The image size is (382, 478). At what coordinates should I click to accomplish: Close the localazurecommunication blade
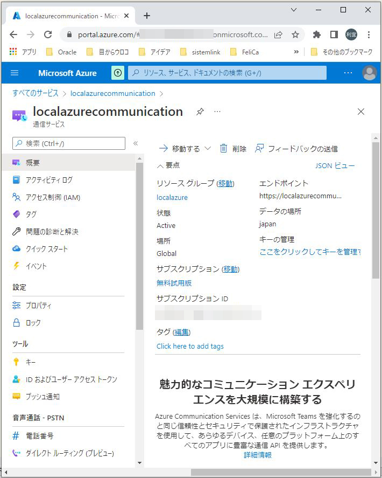(x=361, y=112)
